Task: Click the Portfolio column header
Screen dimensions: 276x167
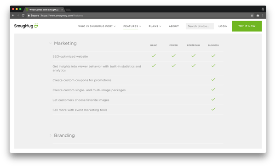Action: click(194, 45)
